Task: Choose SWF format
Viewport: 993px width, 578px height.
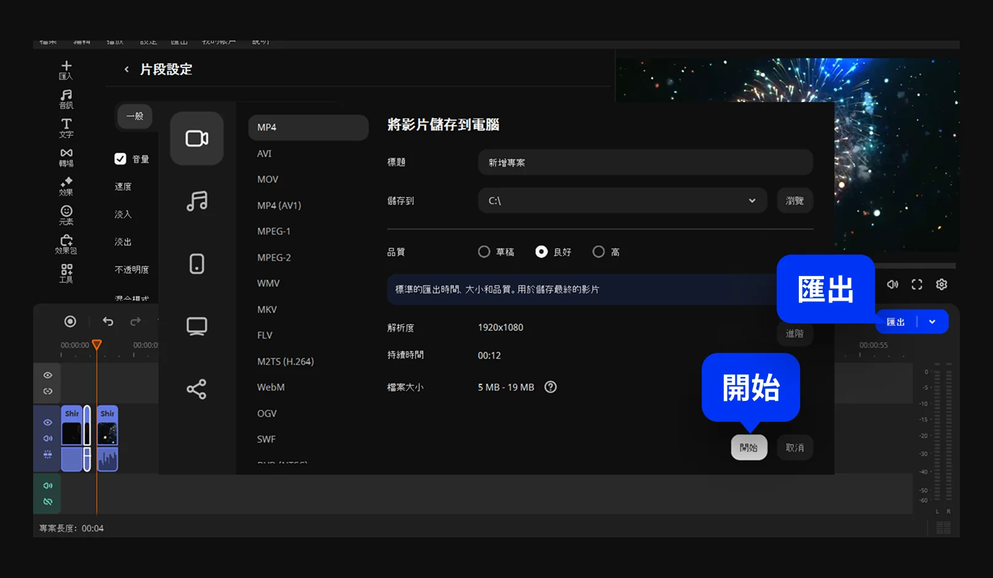Action: coord(266,439)
